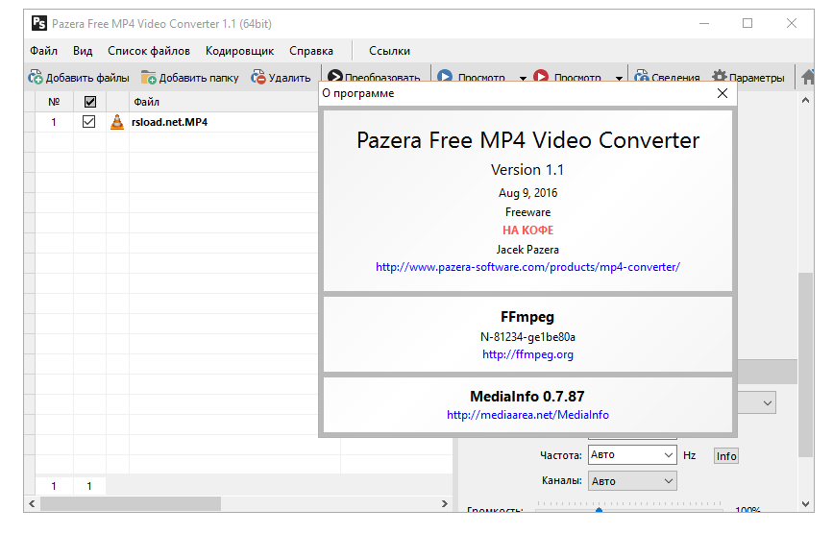Select the rsload.net.MP4 file row
This screenshot has height=534, width=833.
point(175,122)
